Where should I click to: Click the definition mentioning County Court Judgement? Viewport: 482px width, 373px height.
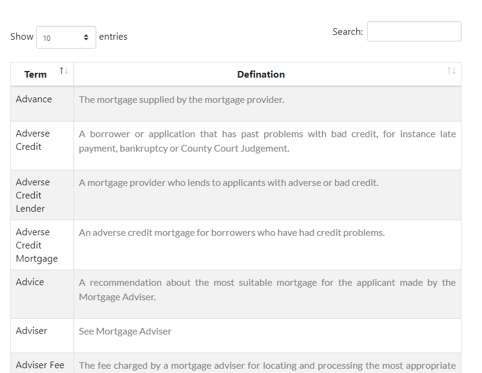pyautogui.click(x=267, y=141)
